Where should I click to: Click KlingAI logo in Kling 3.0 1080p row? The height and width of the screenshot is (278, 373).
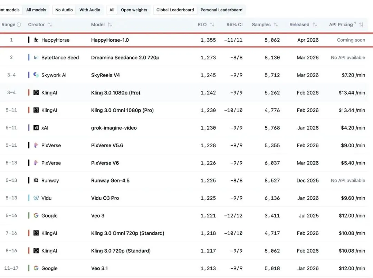[36, 92]
